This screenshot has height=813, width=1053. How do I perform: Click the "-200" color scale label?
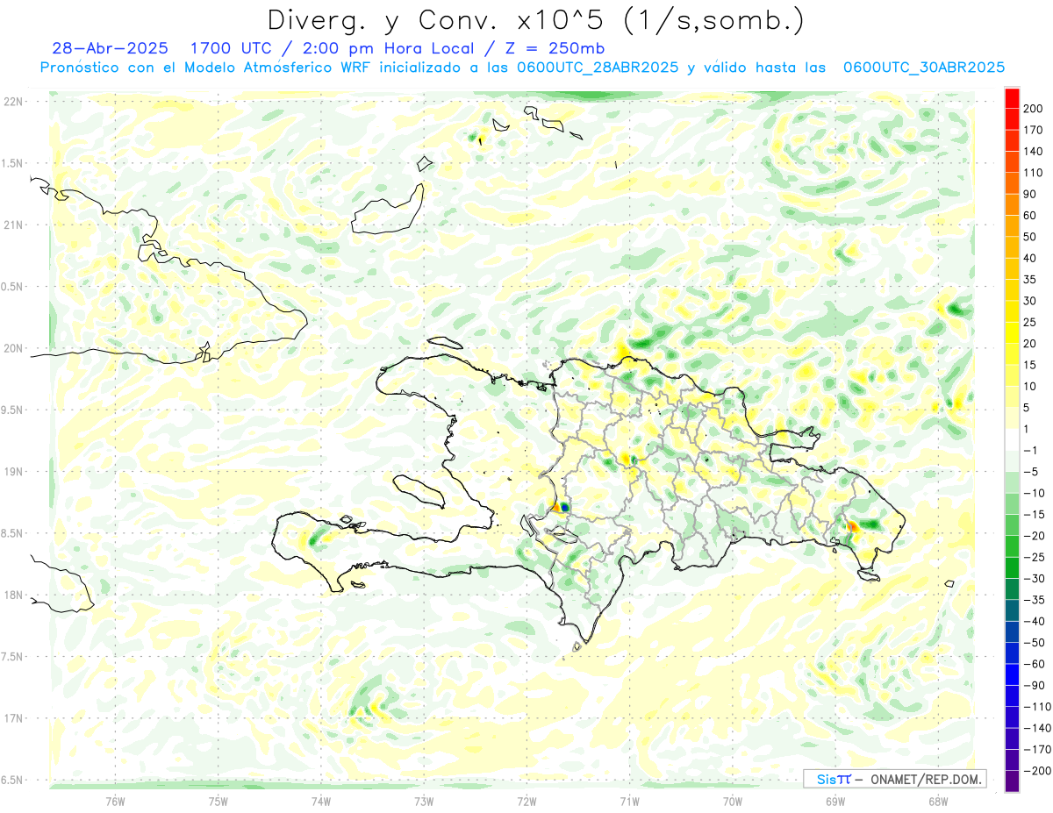coord(1036,771)
